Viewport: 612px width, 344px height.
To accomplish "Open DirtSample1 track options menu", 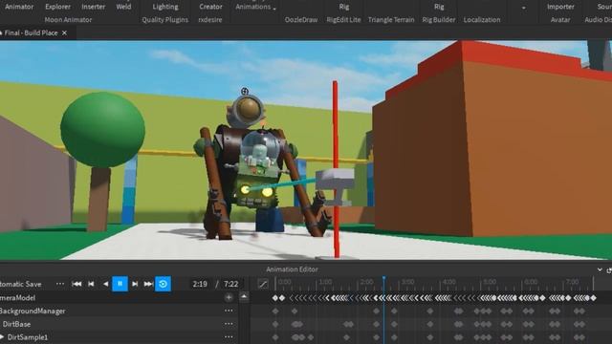I will 229,337.
